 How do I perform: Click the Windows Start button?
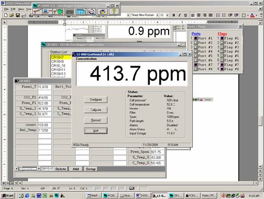click(8, 195)
